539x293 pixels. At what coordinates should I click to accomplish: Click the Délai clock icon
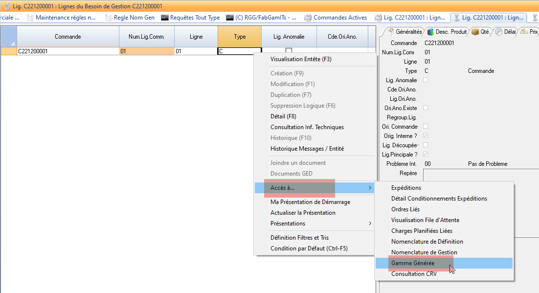(498, 32)
